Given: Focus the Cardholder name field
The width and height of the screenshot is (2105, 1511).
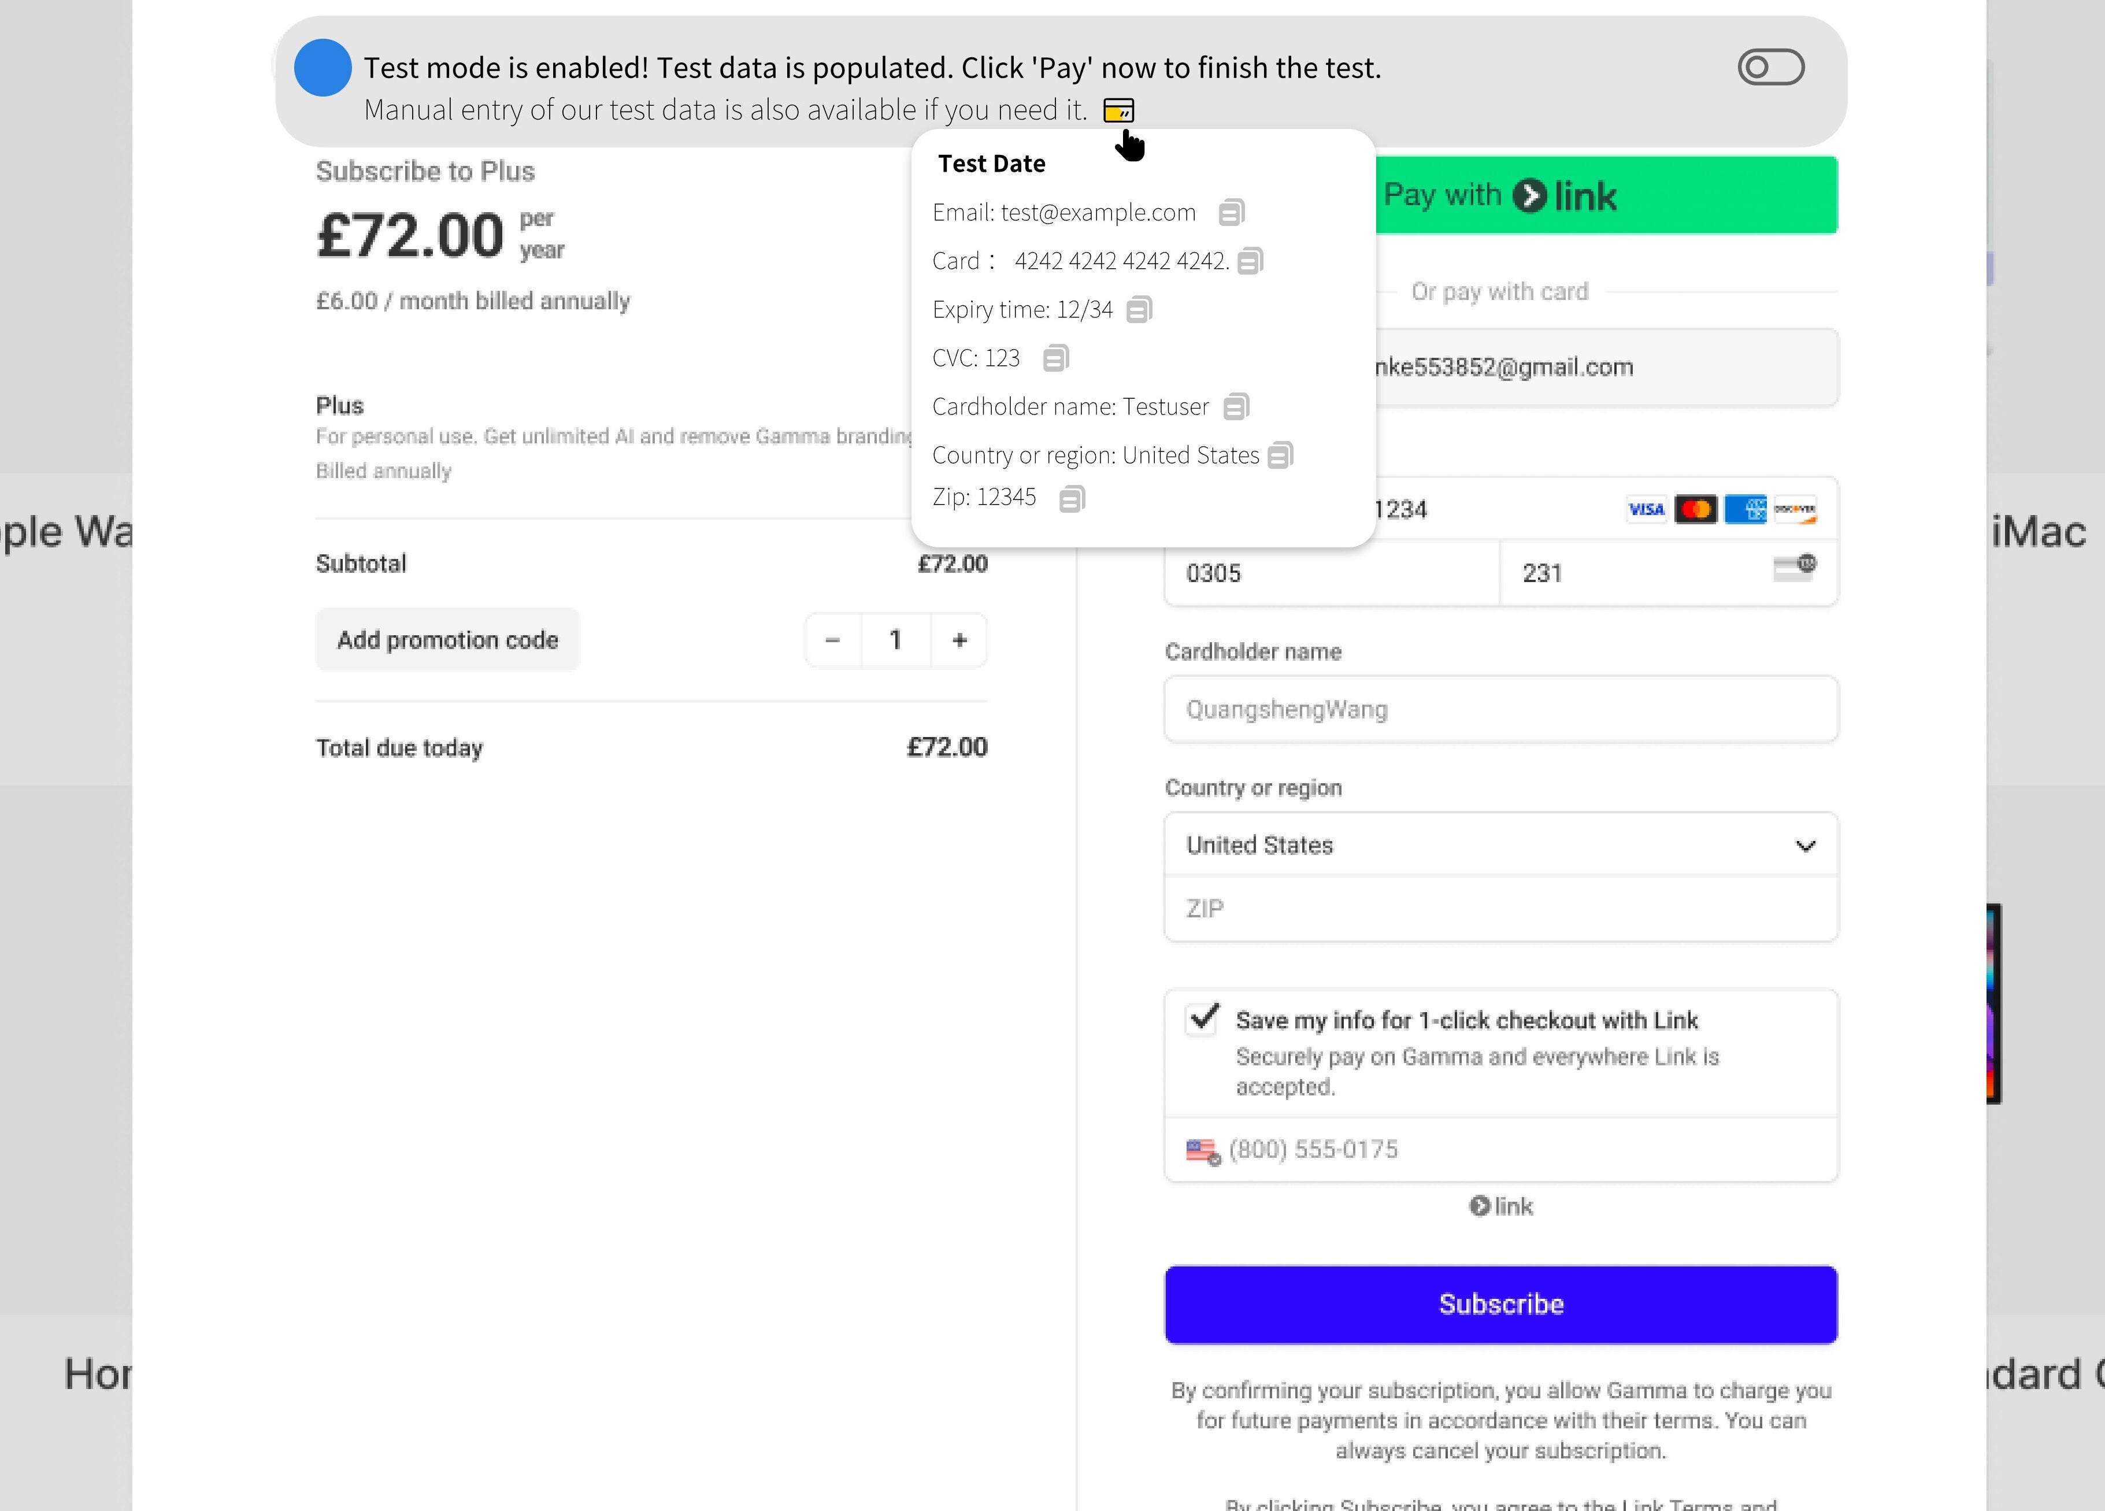Looking at the screenshot, I should coord(1501,710).
